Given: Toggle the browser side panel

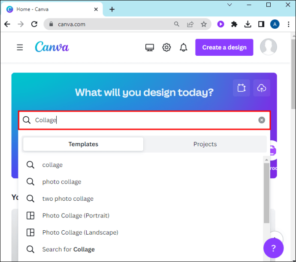Looking at the screenshot, I should (x=261, y=24).
